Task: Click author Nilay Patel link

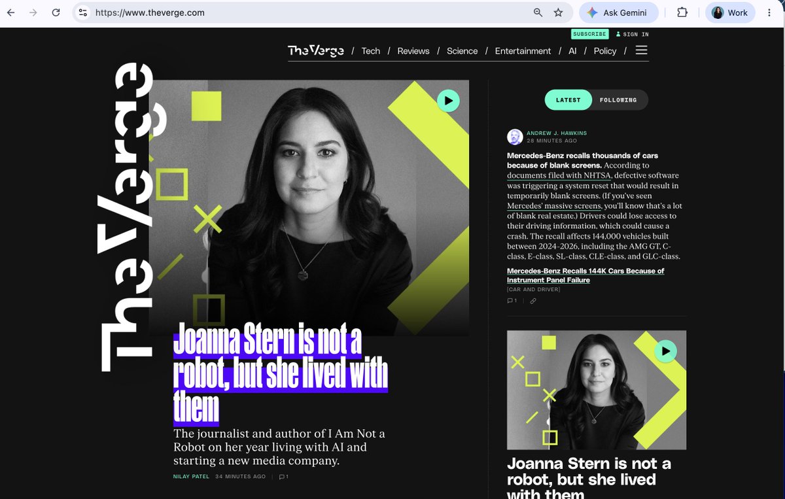Action: coord(191,477)
